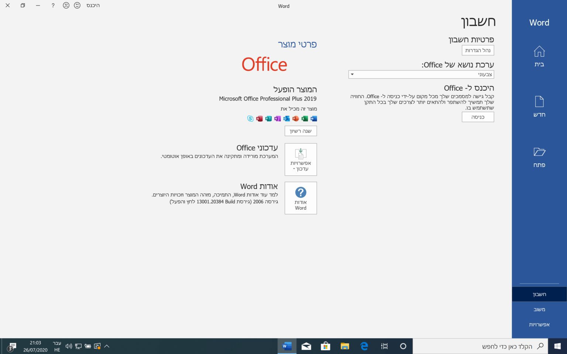Send a smile feedback face icon
The height and width of the screenshot is (354, 567).
coord(77,6)
